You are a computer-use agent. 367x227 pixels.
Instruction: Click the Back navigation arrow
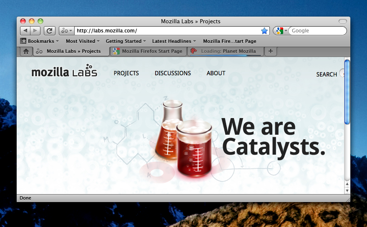[25, 31]
